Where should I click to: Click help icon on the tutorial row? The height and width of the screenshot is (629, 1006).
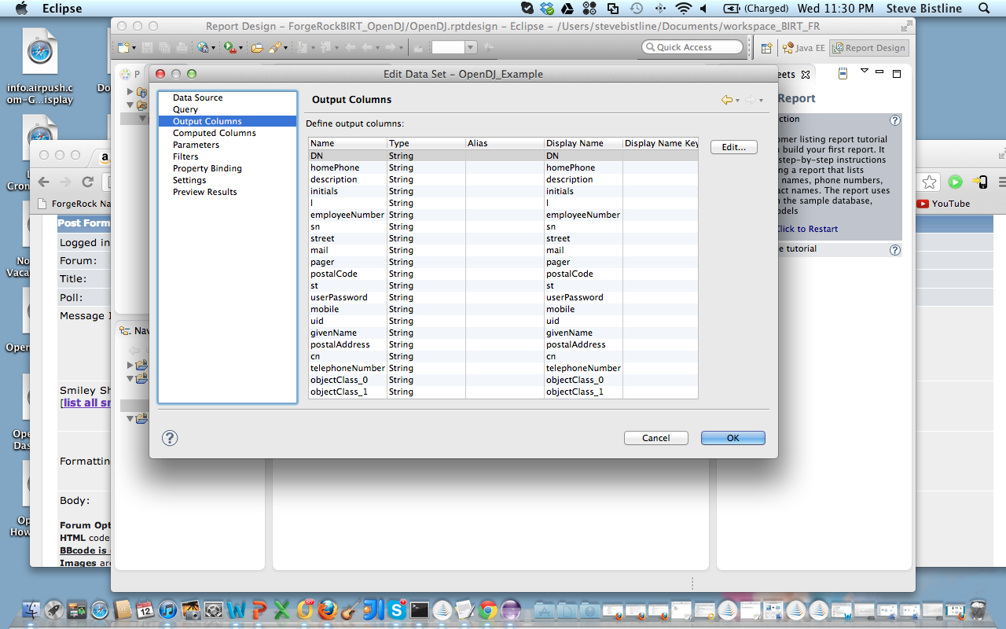(x=894, y=249)
